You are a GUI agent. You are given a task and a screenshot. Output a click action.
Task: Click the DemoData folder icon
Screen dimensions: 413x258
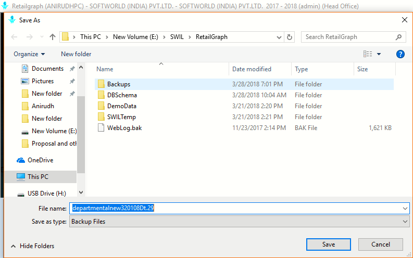tap(101, 106)
